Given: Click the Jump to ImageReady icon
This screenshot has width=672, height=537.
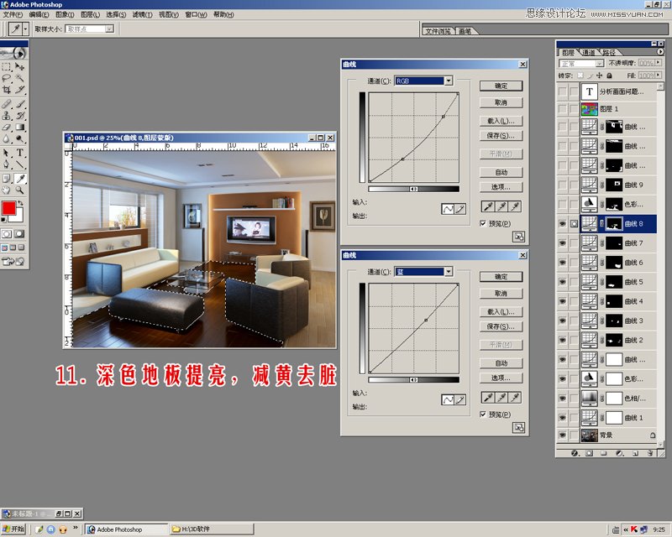Looking at the screenshot, I should [13, 261].
